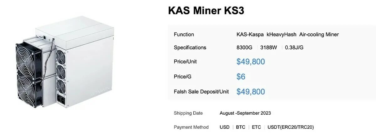Click the 8300G hashrate specification
The image size is (376, 139).
tap(244, 47)
